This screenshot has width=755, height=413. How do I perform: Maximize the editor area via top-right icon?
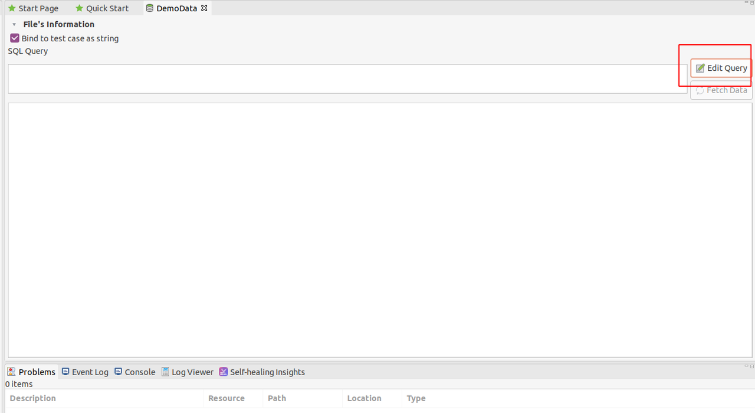[x=752, y=2]
